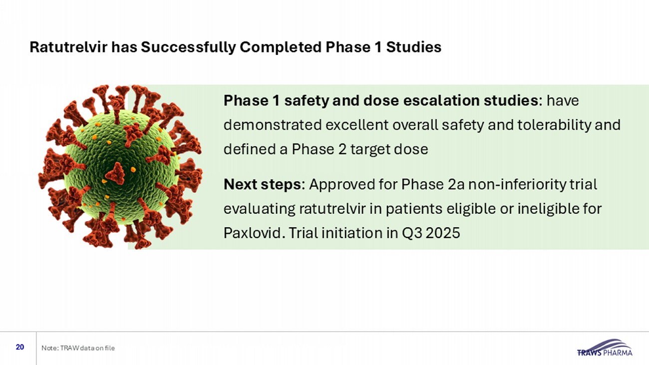
Task: Click the word TRAWS in the logo
Action: point(589,352)
